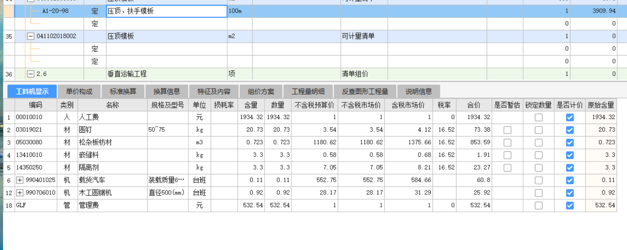Select the 隔离剂 name cell

point(113,168)
